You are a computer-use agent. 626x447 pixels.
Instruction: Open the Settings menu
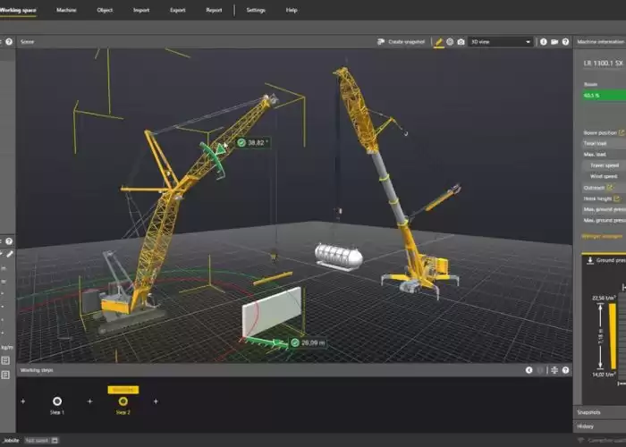[x=256, y=10]
